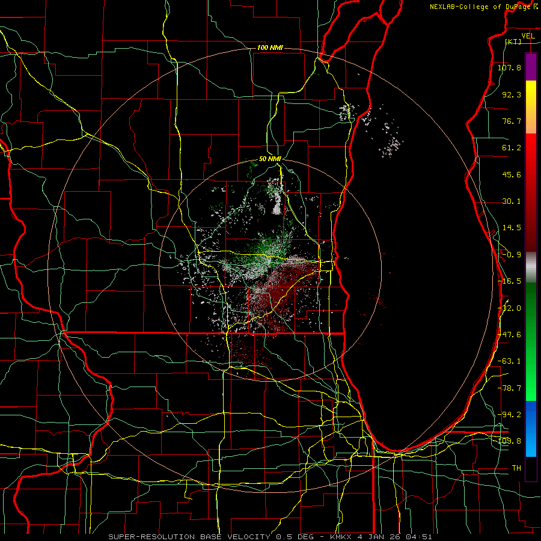Screen dimensions: 541x541
Task: Pick the red outbound segment of the color bar
Action: pos(531,192)
